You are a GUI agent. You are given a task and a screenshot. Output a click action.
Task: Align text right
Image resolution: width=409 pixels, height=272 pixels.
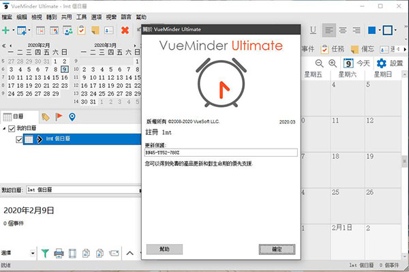pos(357,31)
